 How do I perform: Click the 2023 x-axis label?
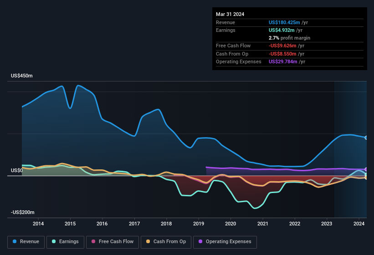pos(327,224)
